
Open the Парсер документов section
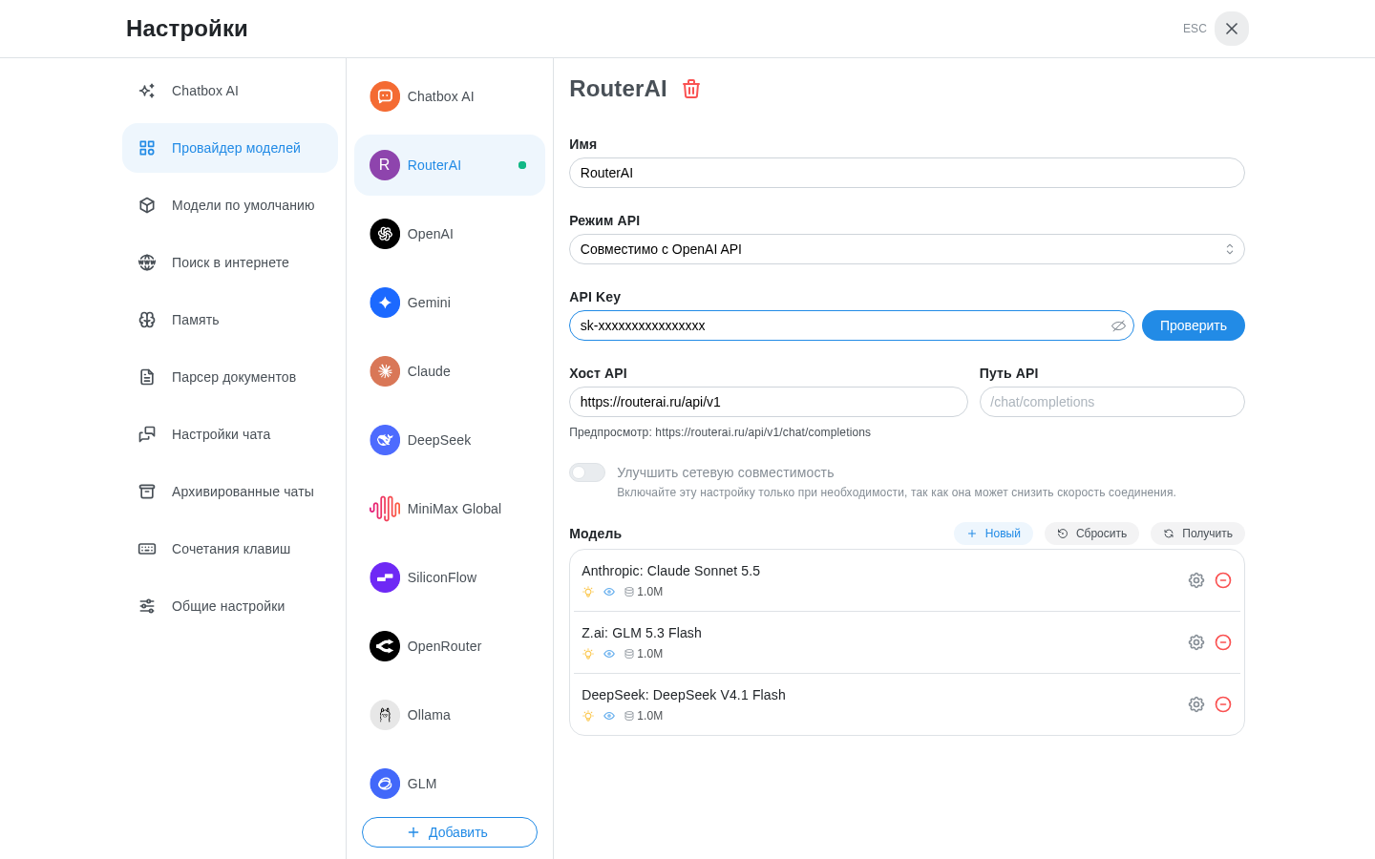230,377
